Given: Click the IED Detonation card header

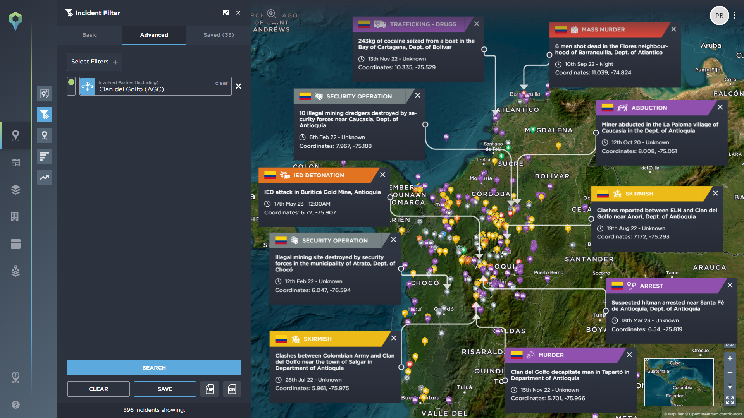Looking at the screenshot, I should 319,175.
